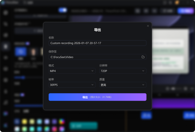Click the 名称 name field with Custom recording
This screenshot has width=195, height=132.
tap(97, 43)
